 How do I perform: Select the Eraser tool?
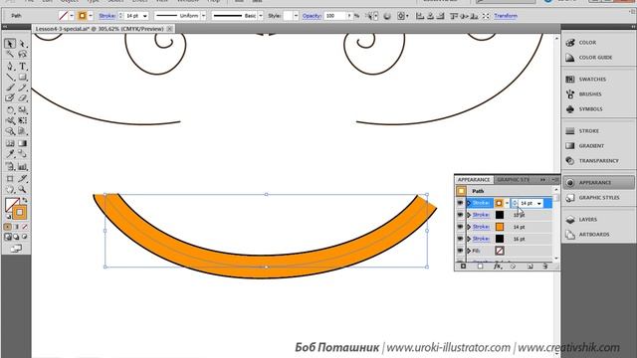(x=22, y=98)
